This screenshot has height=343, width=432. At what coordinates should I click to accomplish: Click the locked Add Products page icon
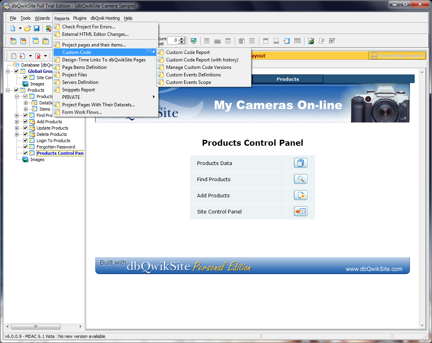coord(32,122)
